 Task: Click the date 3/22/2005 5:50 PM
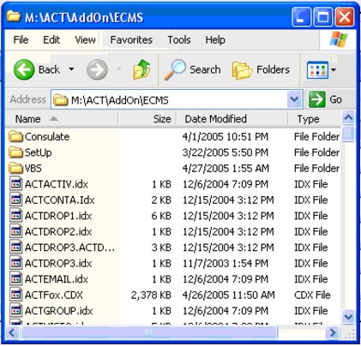pyautogui.click(x=226, y=152)
